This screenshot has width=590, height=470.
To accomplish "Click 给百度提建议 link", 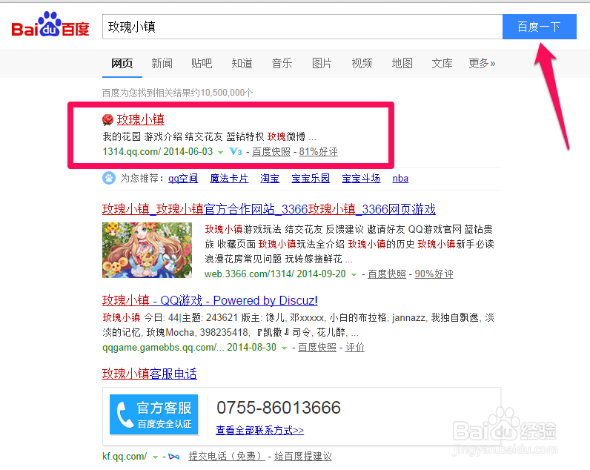I will [x=303, y=457].
